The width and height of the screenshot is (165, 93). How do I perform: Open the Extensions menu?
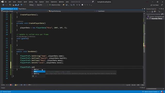point(54,2)
